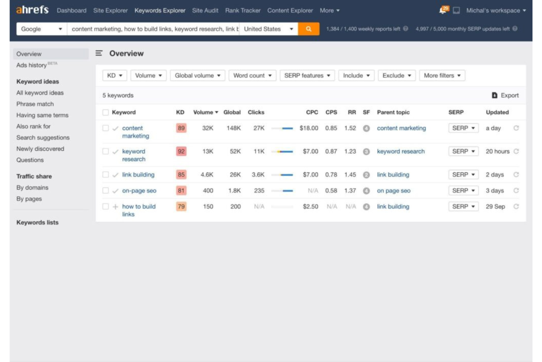Open Site Audit in the top nav
Image resolution: width=542 pixels, height=362 pixels.
tap(205, 10)
